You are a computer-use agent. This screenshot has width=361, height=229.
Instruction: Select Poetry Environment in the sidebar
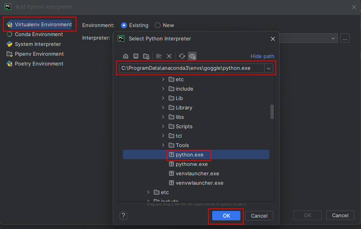coord(39,64)
